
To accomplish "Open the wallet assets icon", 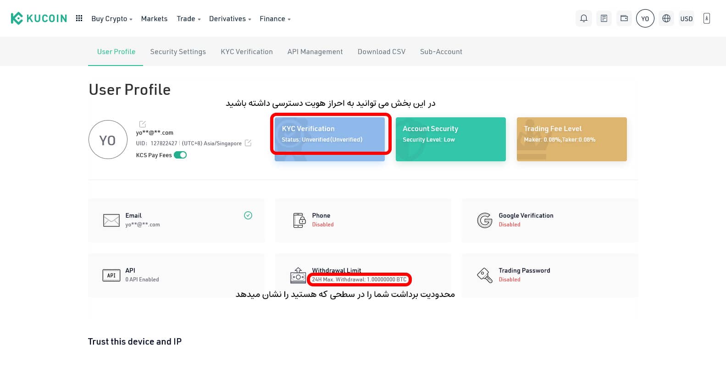I will (x=624, y=18).
